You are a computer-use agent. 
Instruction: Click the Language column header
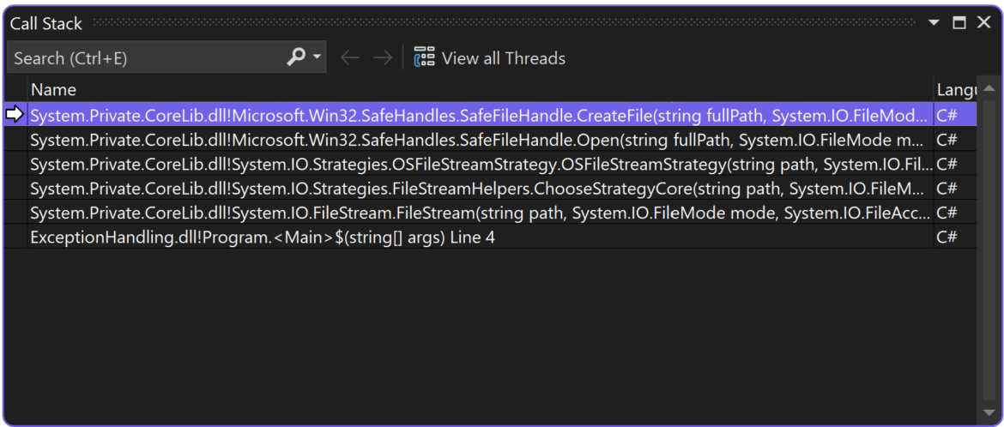tap(954, 89)
